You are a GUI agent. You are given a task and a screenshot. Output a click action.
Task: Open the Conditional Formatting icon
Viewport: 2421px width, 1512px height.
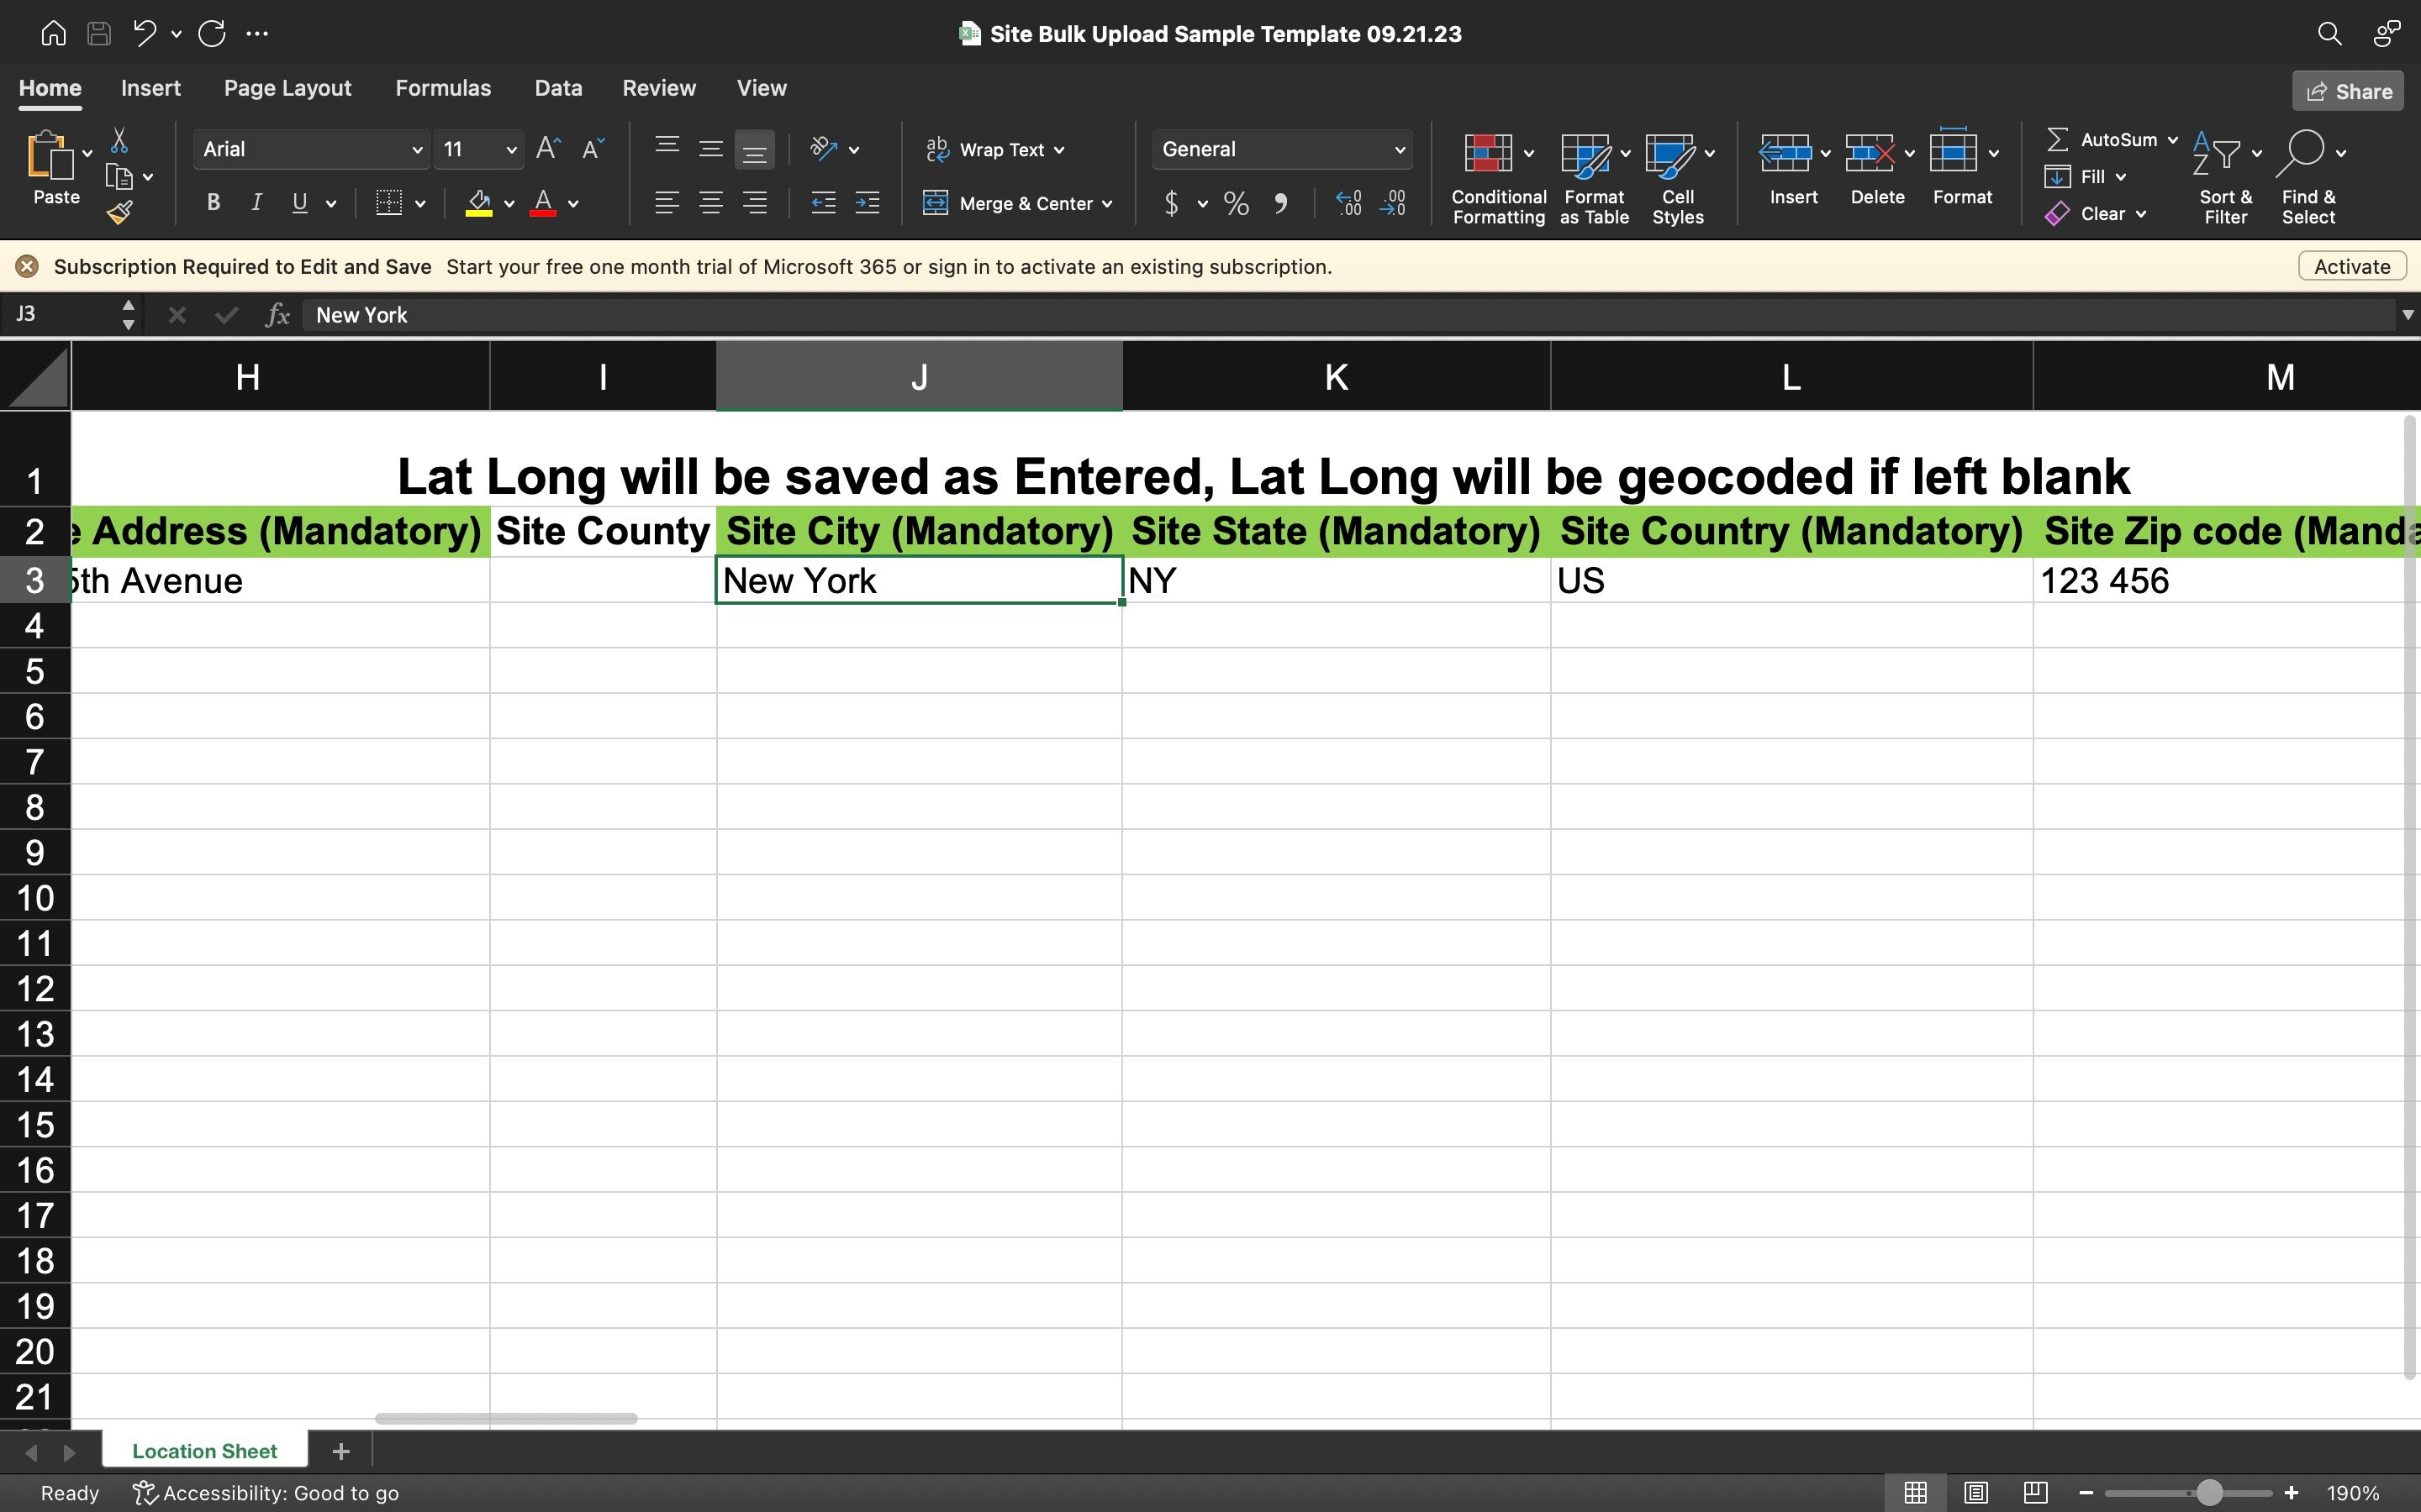1488,154
